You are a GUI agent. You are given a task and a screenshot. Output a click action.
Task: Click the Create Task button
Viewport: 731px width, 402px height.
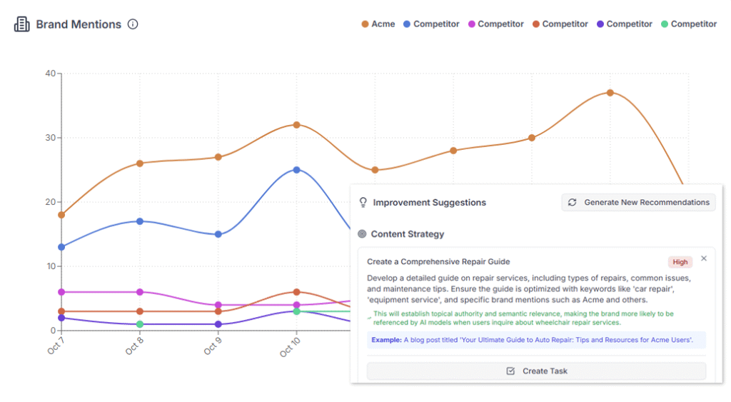click(x=536, y=371)
